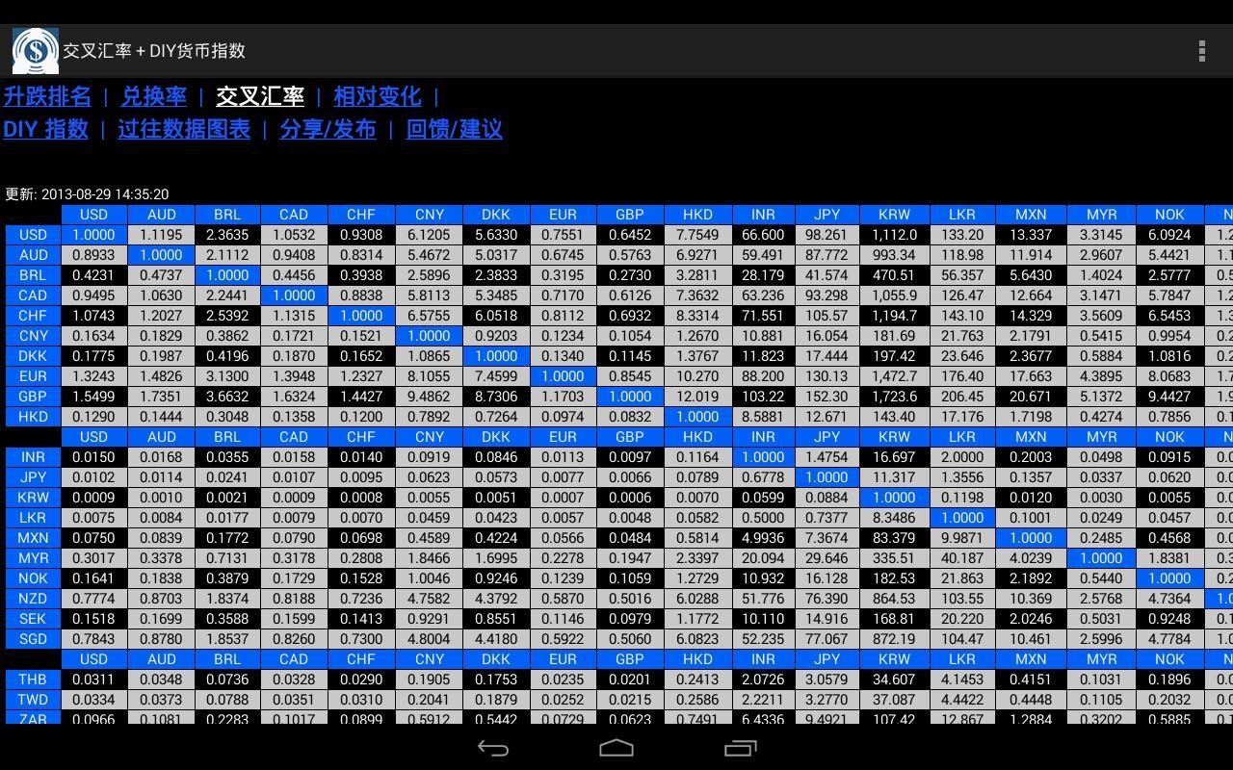Switch to the 交叉汇率 tab

[258, 96]
